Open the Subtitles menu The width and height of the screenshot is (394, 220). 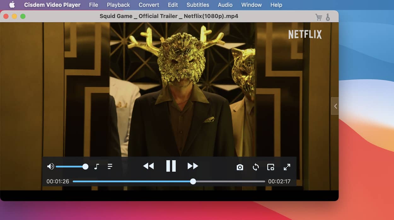coord(198,5)
